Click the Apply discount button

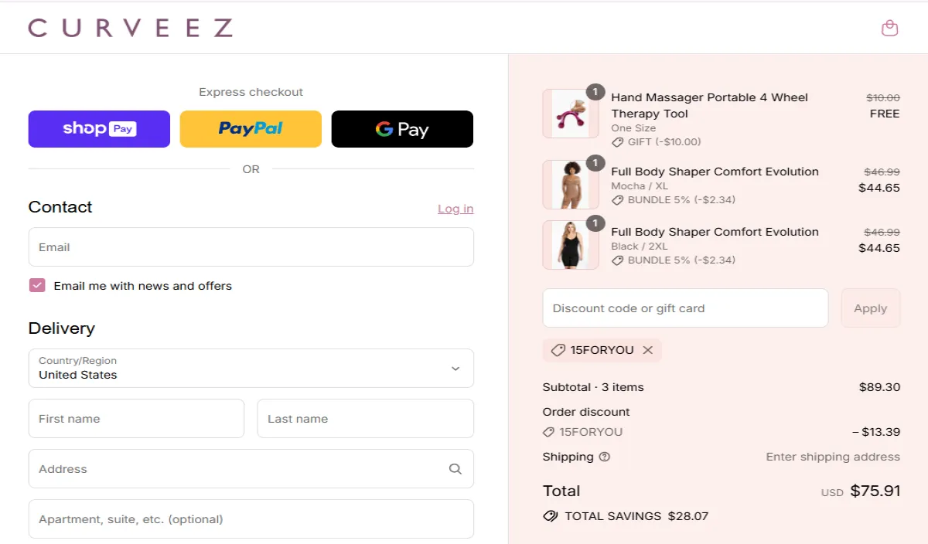coord(871,308)
